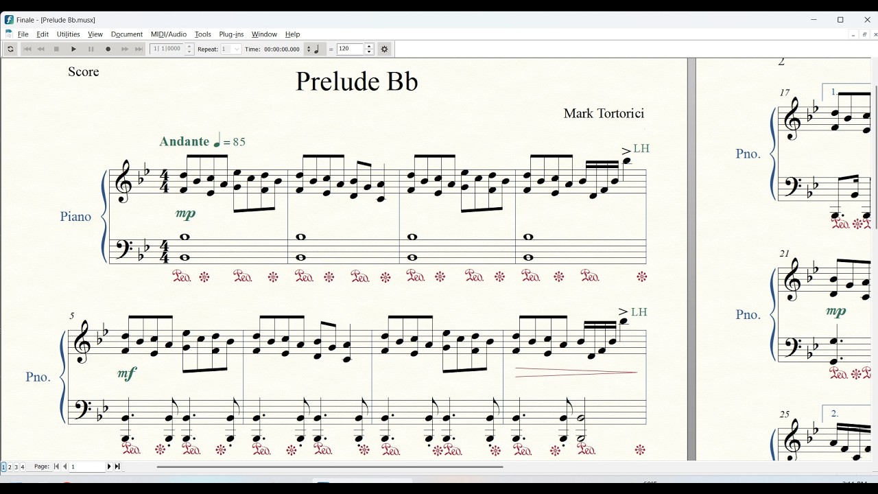Click the measure counter field 1|1|0000

pos(168,49)
